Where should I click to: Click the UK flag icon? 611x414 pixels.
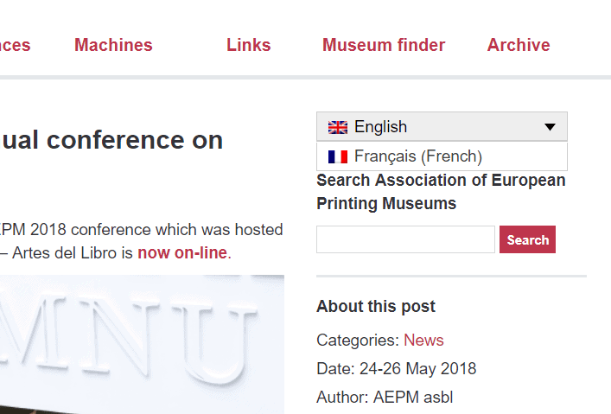(337, 127)
